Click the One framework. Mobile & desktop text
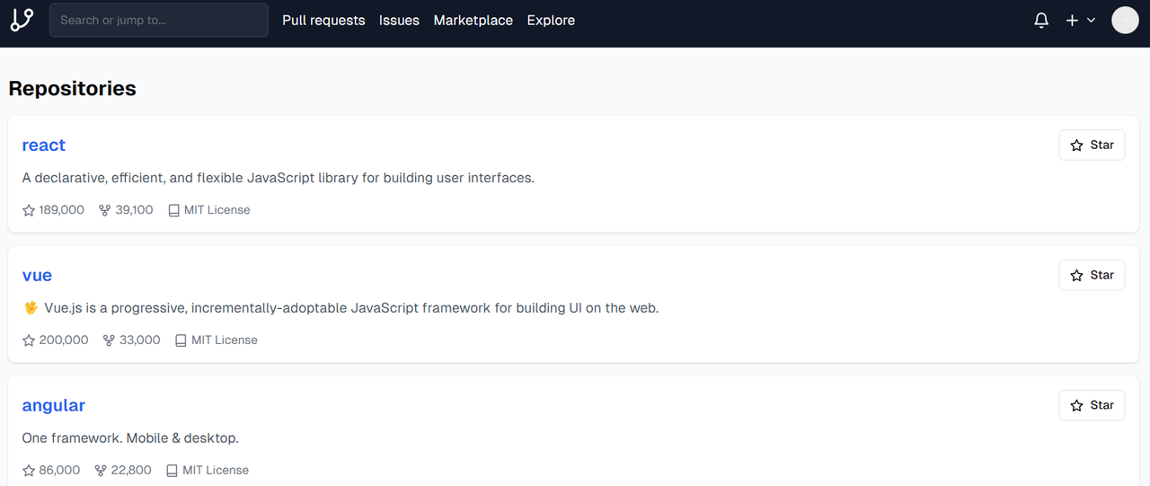The height and width of the screenshot is (486, 1150). (x=130, y=438)
